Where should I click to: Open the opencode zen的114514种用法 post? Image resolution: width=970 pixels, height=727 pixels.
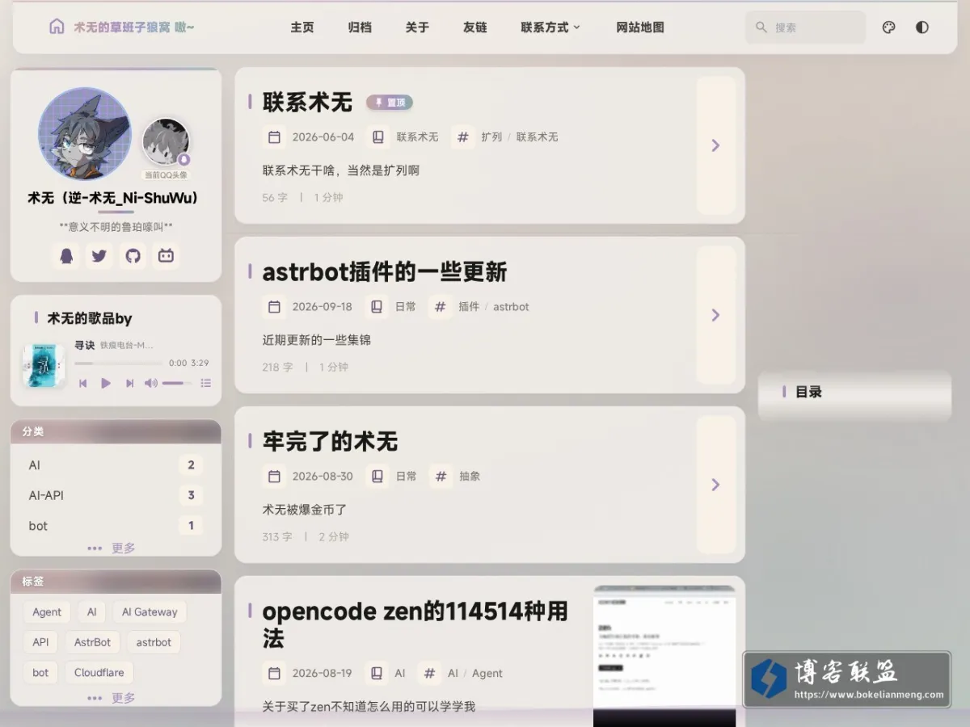[415, 624]
